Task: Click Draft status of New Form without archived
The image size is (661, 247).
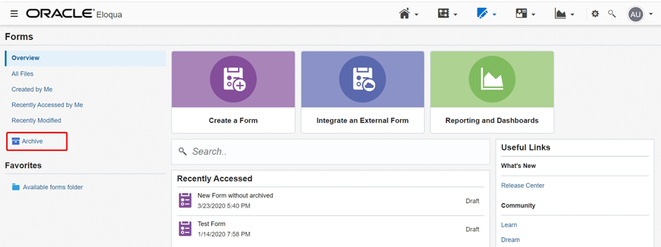Action: pyautogui.click(x=473, y=201)
